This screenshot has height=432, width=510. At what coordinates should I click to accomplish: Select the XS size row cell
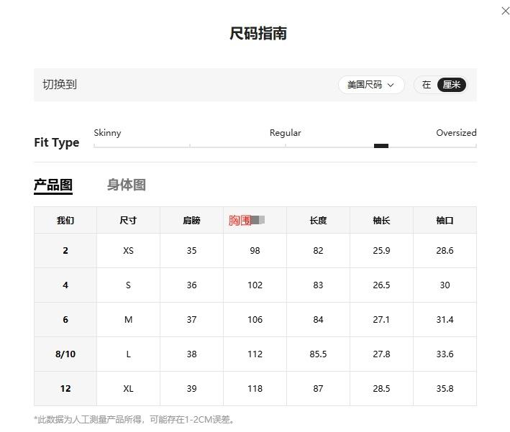128,251
